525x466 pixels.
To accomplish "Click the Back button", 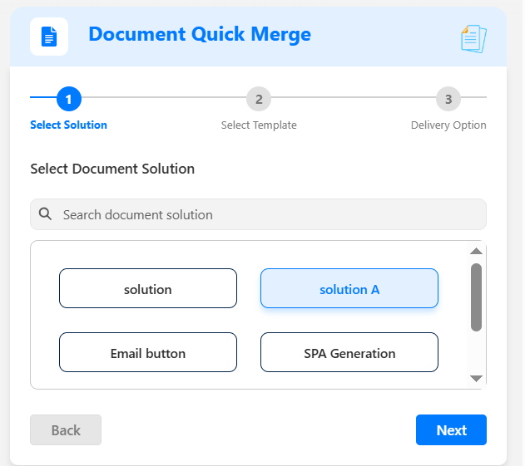I will (x=66, y=430).
